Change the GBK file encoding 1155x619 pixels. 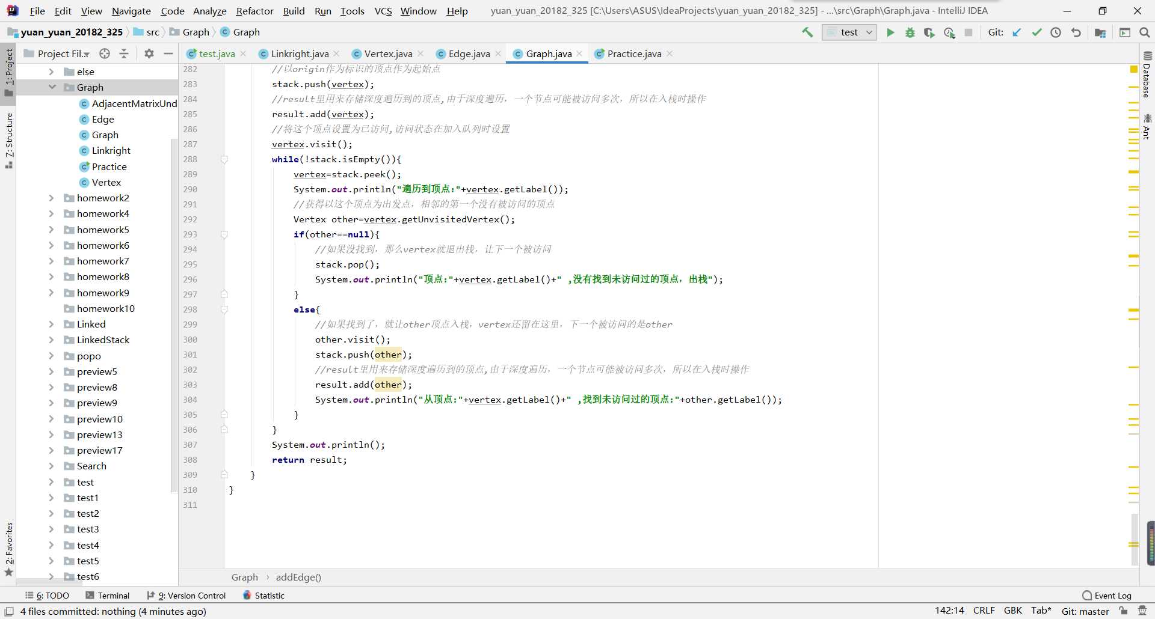click(1013, 611)
